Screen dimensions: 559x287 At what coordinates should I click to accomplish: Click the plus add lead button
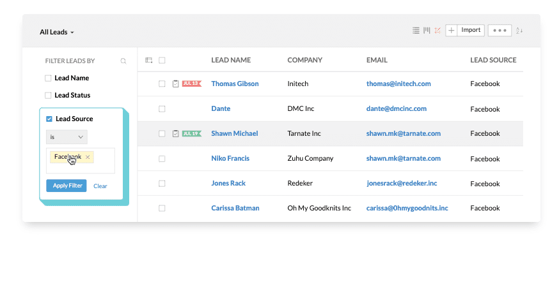(x=451, y=30)
